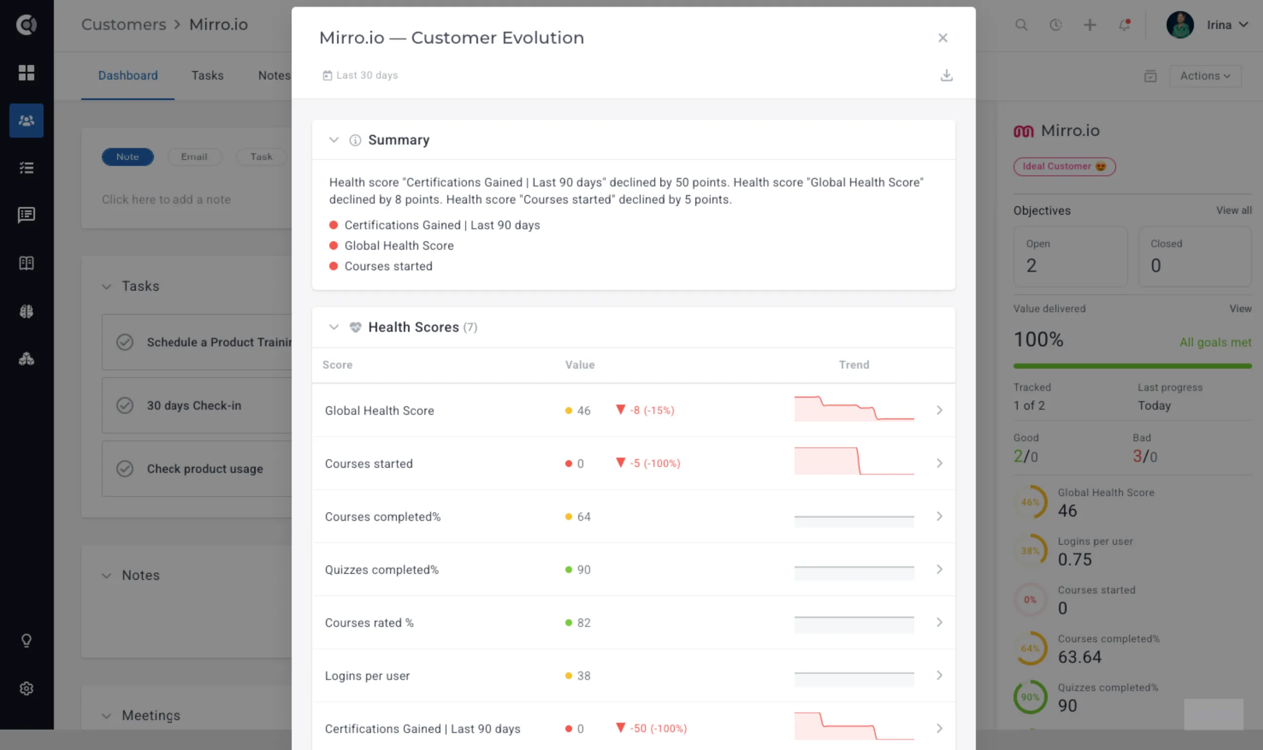Open Global Health Score row details arrow
Viewport: 1263px width, 750px height.
[939, 410]
